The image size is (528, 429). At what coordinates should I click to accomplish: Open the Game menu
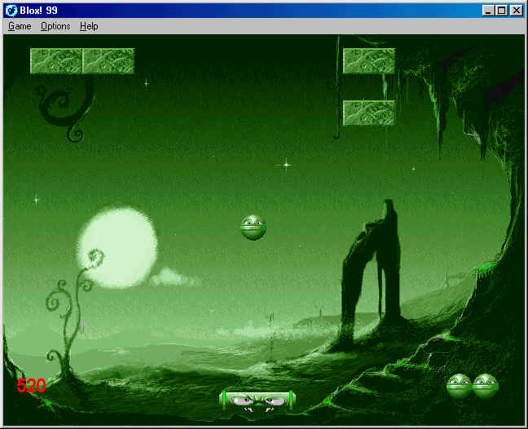[20, 26]
